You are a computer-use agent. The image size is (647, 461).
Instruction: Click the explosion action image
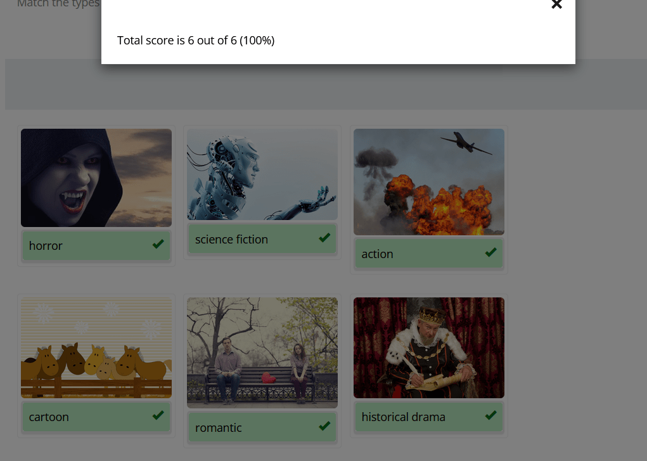click(x=429, y=182)
